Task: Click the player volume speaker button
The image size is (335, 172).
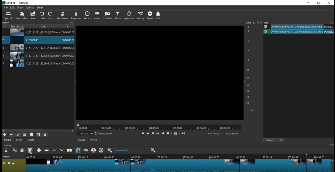Action: pyautogui.click(x=183, y=134)
